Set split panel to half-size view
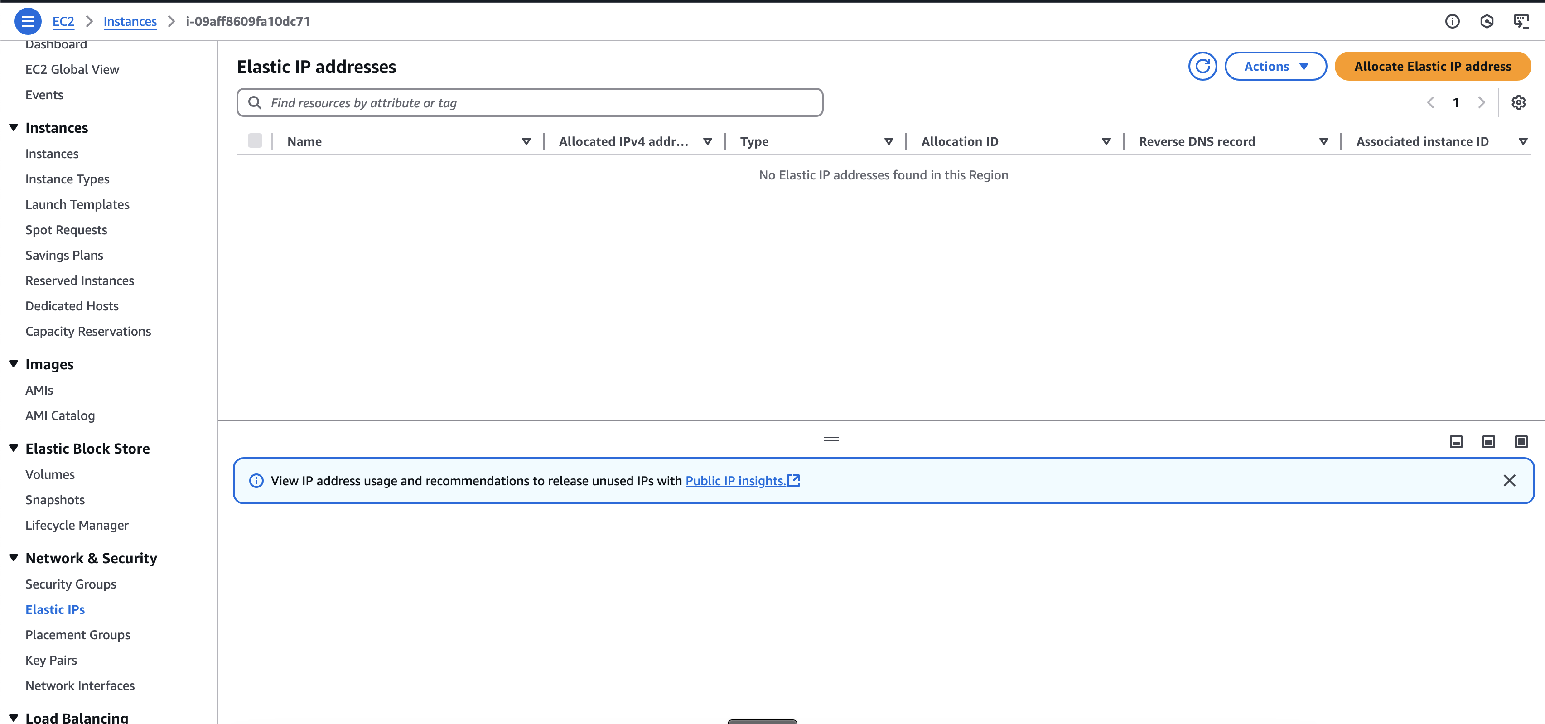The width and height of the screenshot is (1545, 724). (1488, 442)
